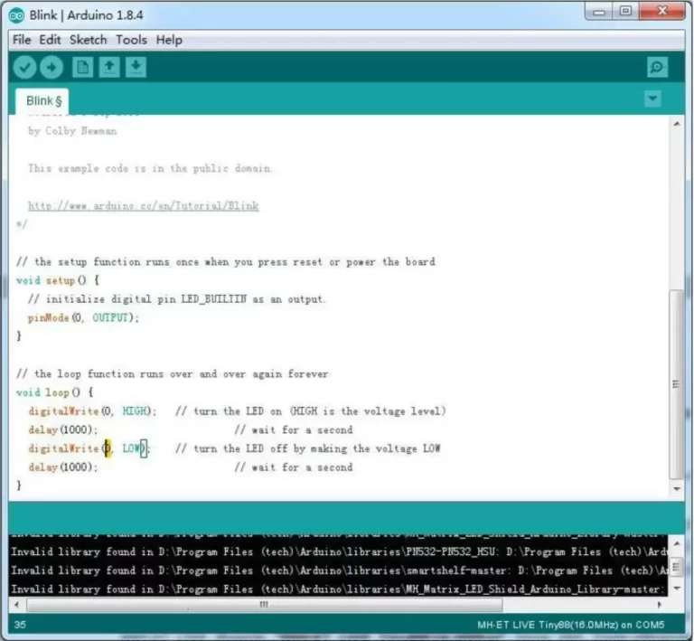This screenshot has width=694, height=641.
Task: Click 'MH-ET LIVE Tiny88(16.0MHz) on COM5' status
Action: point(570,625)
